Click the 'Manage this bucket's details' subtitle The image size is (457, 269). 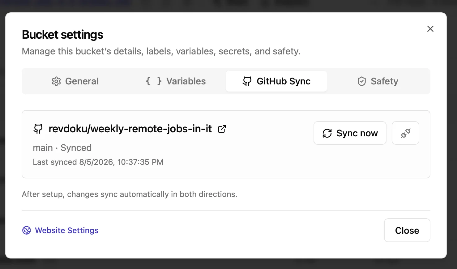pos(161,51)
